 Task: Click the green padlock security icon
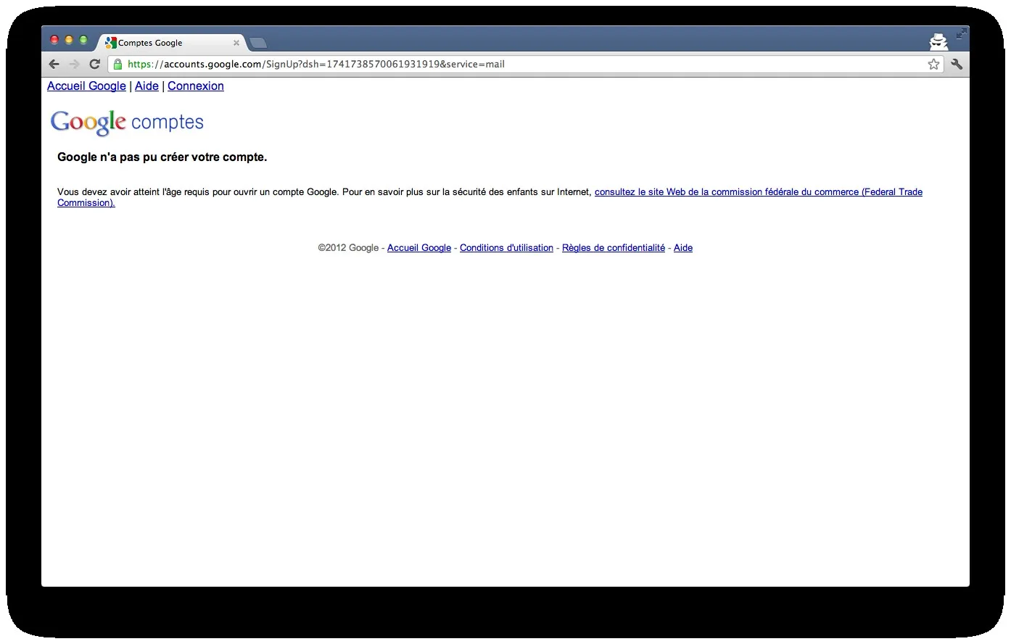coord(117,64)
